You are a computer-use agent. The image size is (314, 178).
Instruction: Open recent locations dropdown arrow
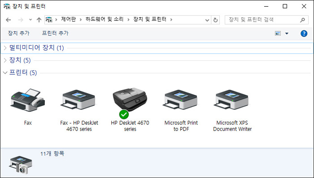(x=31, y=20)
